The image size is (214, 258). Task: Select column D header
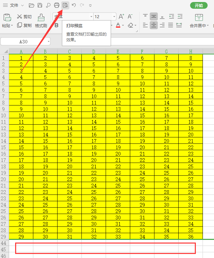click(94, 52)
